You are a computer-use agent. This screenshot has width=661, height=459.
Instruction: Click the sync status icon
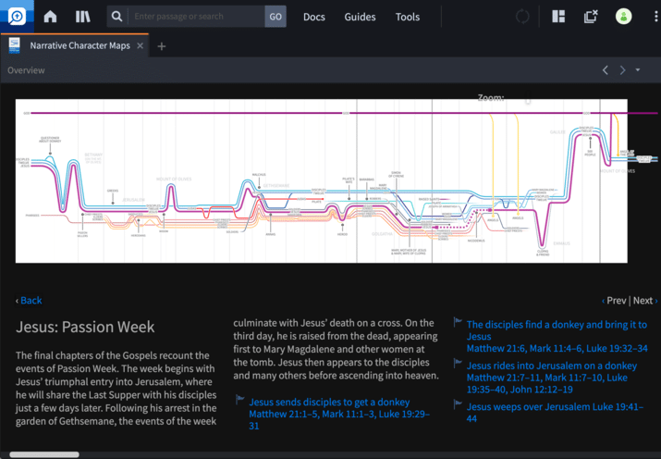523,17
